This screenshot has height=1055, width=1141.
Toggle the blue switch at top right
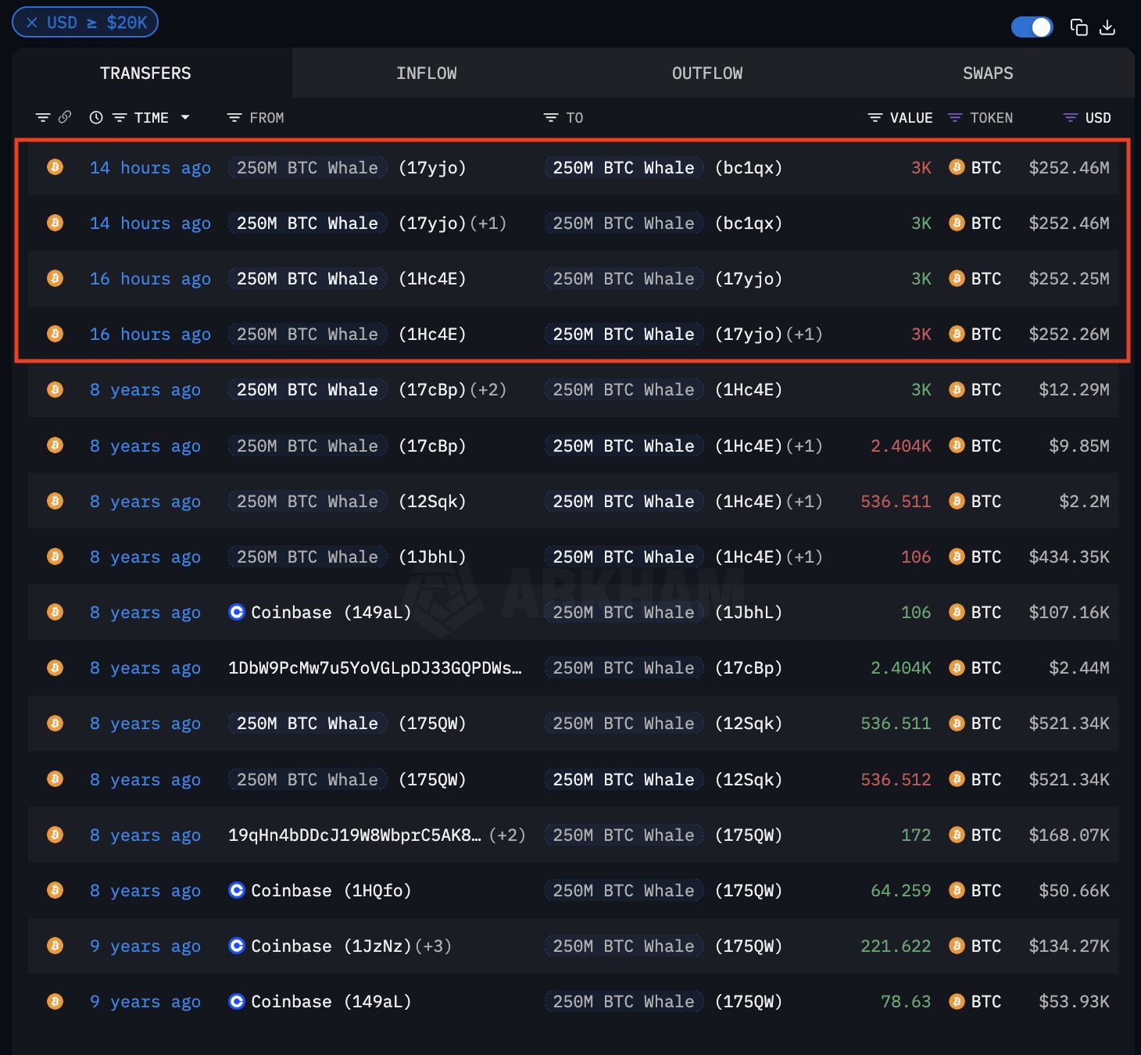click(x=1032, y=27)
